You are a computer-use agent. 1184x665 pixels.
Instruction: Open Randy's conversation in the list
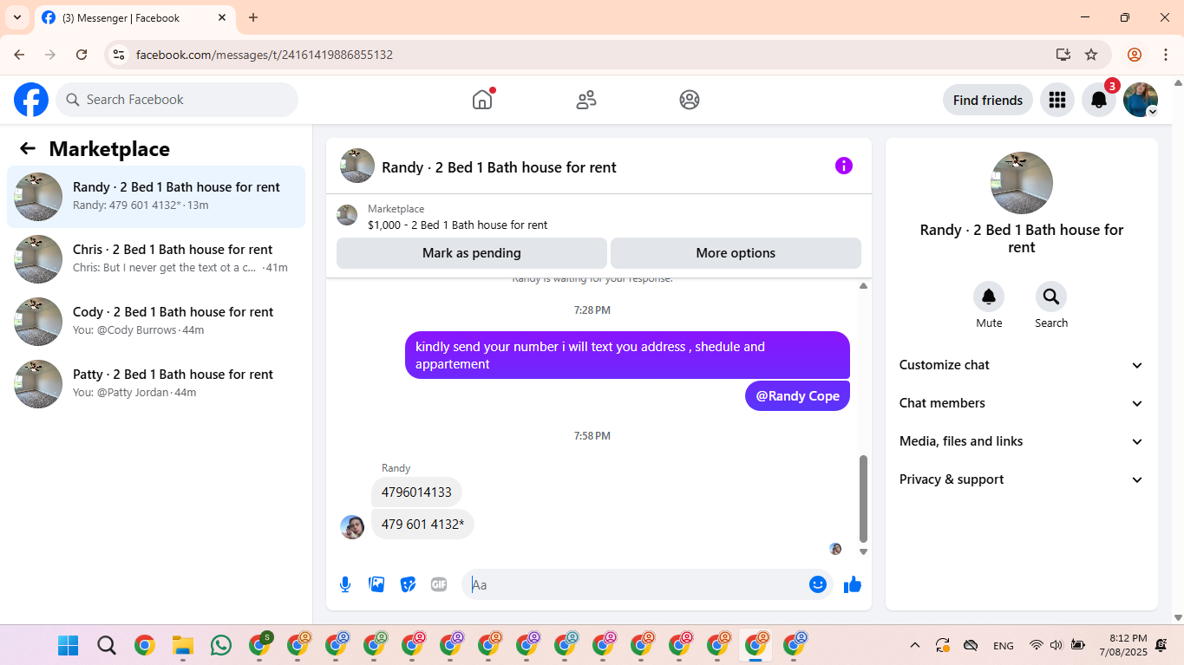pyautogui.click(x=156, y=197)
